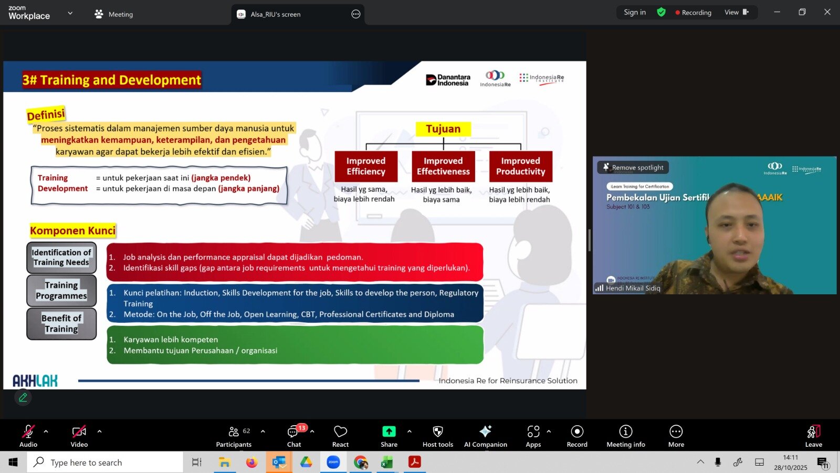Launch AI Companion
840x473 pixels.
(485, 436)
